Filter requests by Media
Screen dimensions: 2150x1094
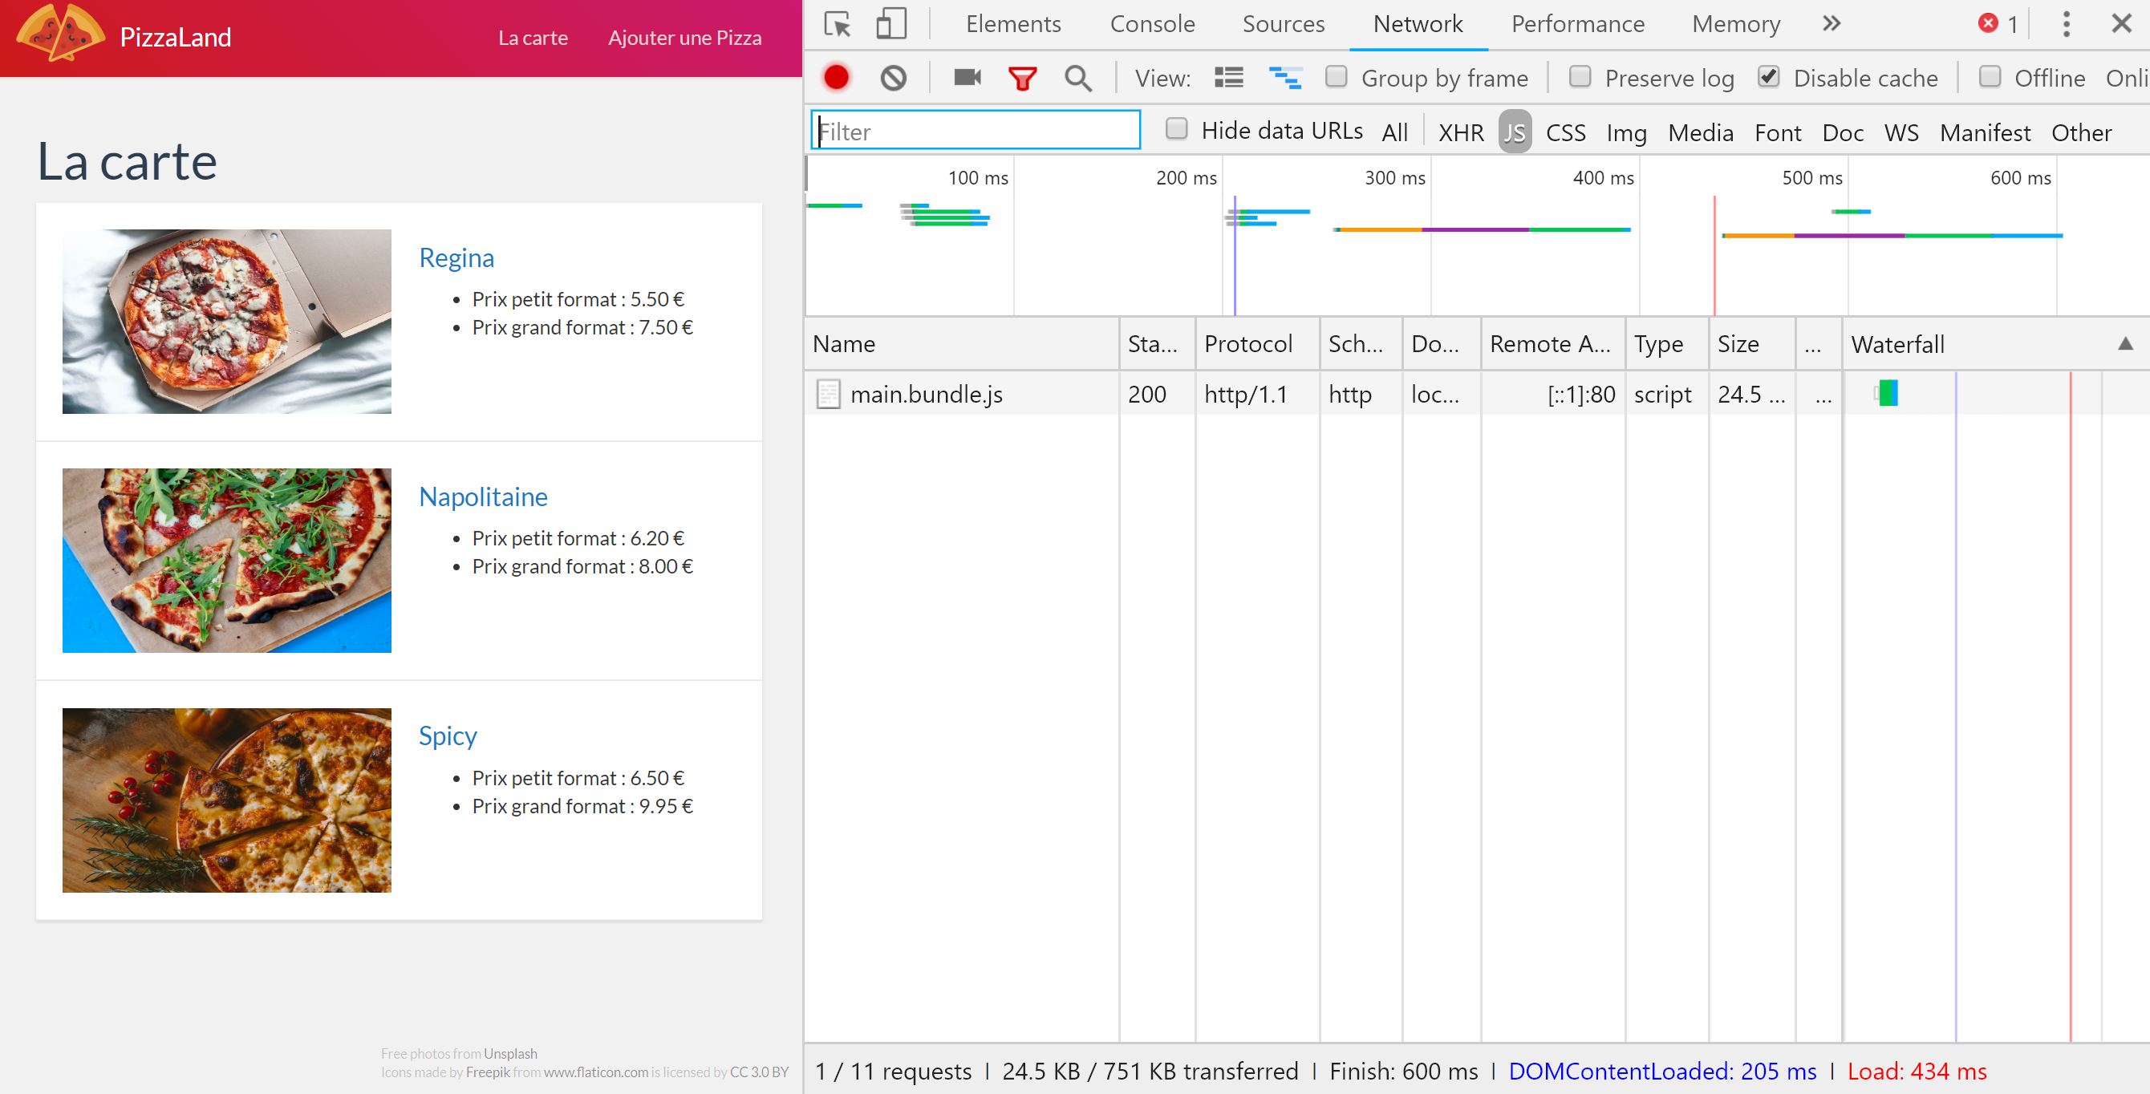(1701, 132)
